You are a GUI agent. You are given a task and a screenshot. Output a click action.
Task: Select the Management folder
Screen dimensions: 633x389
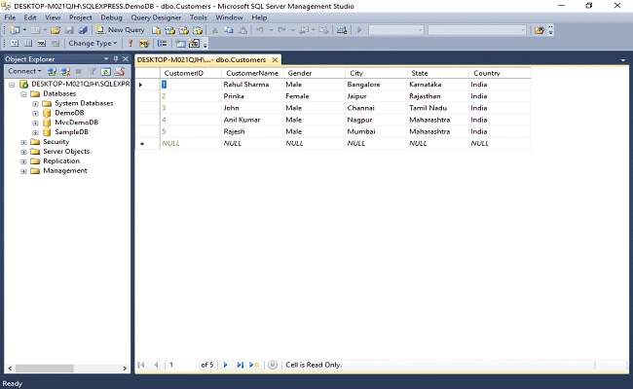pyautogui.click(x=65, y=171)
